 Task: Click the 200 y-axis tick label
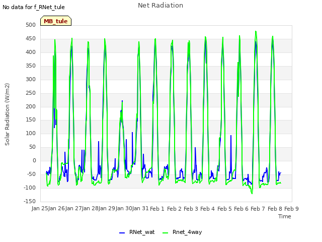coord(31,106)
